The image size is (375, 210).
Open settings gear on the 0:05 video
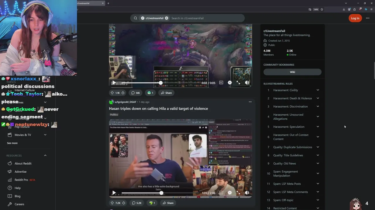coord(230,83)
